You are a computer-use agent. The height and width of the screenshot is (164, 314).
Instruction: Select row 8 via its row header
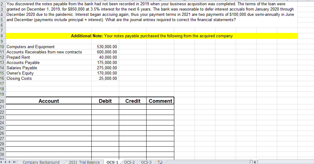click(x=2, y=36)
